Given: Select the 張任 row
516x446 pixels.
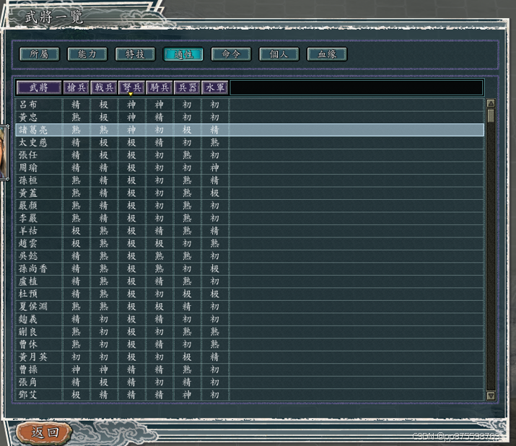Looking at the screenshot, I should pos(250,155).
